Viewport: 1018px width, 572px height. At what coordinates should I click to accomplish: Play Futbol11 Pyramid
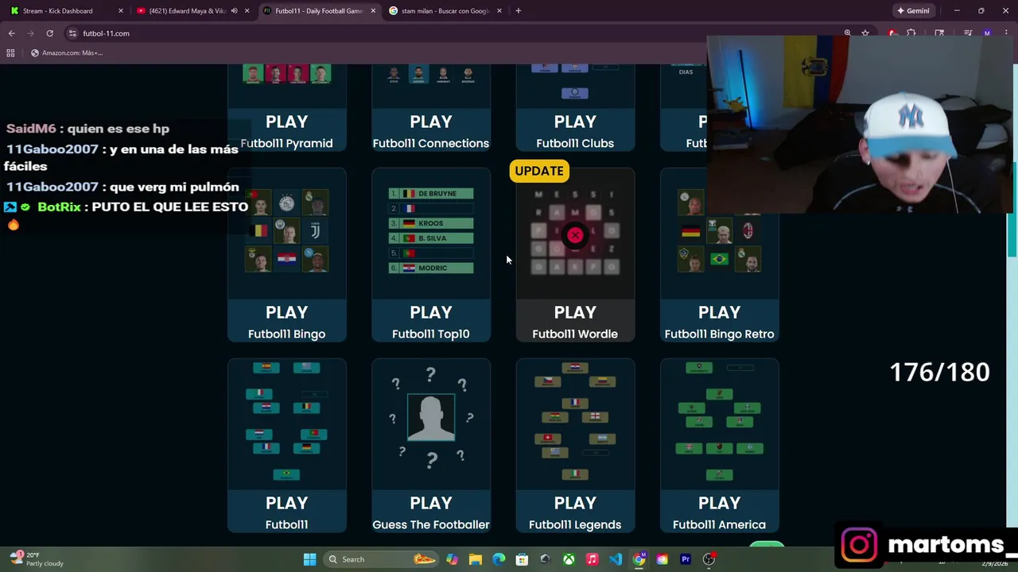286,122
